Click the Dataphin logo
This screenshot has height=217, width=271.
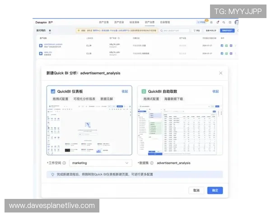pos(41,22)
